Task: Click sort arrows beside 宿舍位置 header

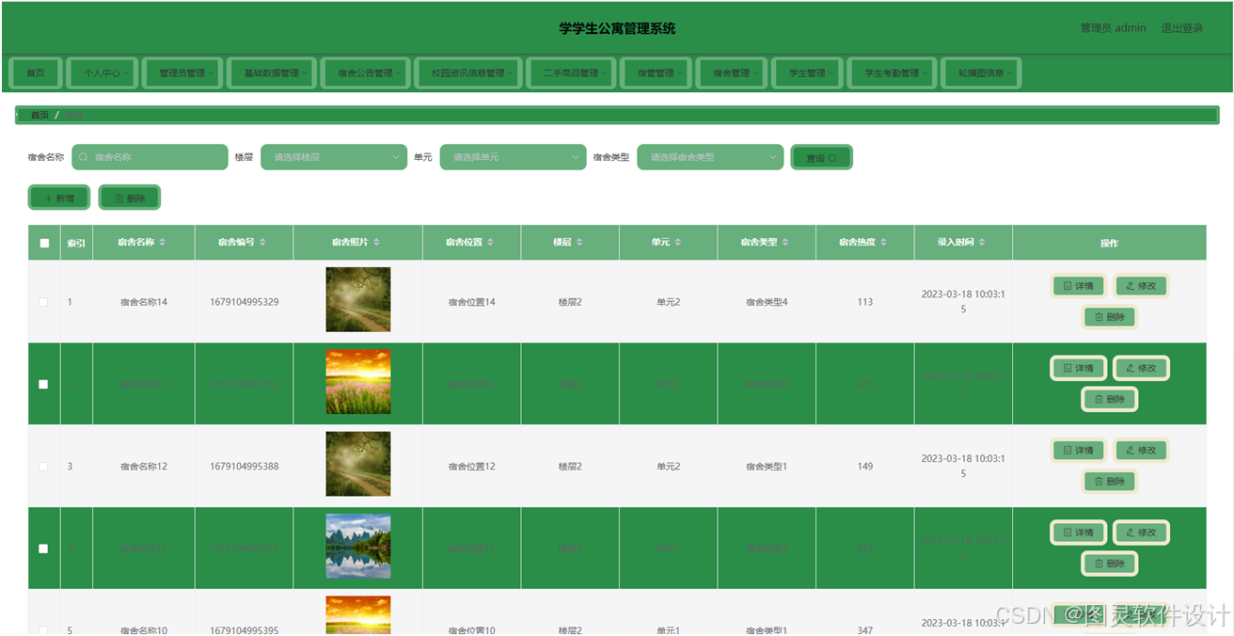Action: point(490,243)
